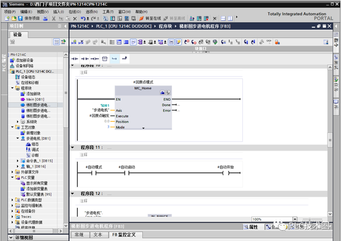The image size is (341, 241).
Task: Click the Stop CPU icon
Action: (206, 19)
